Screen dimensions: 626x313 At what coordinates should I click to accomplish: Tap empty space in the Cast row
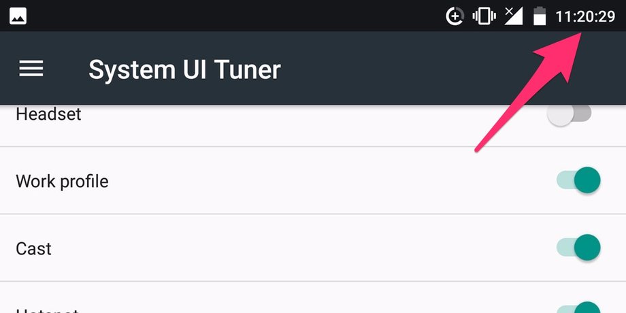coord(303,248)
